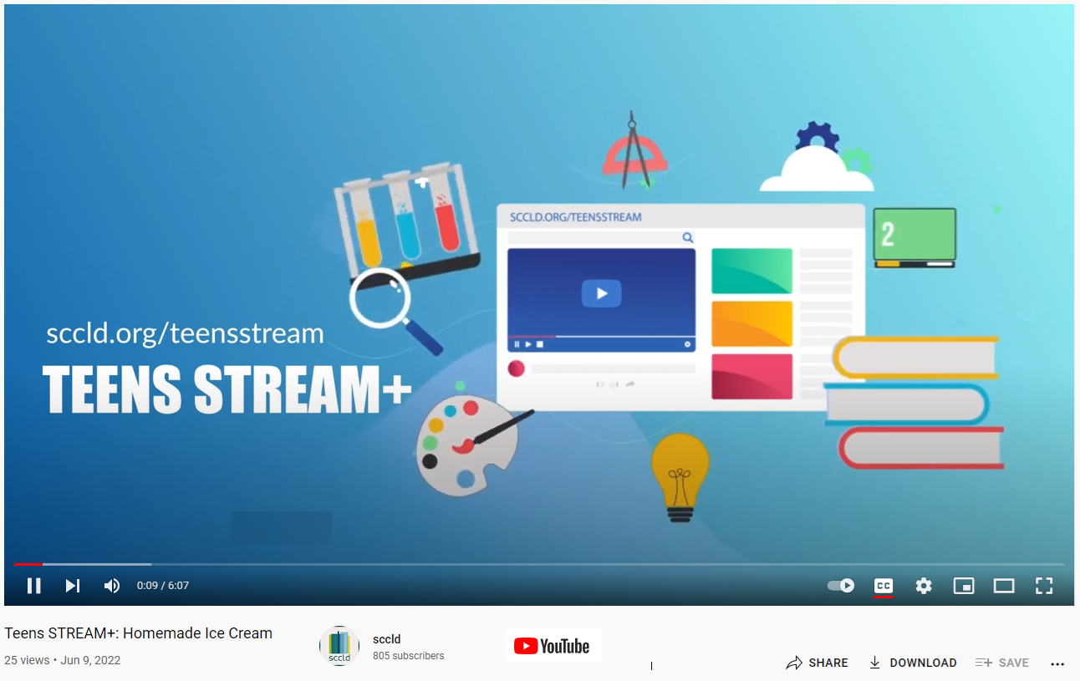The width and height of the screenshot is (1080, 681).
Task: Switch to theater mode
Action: pyautogui.click(x=1003, y=586)
